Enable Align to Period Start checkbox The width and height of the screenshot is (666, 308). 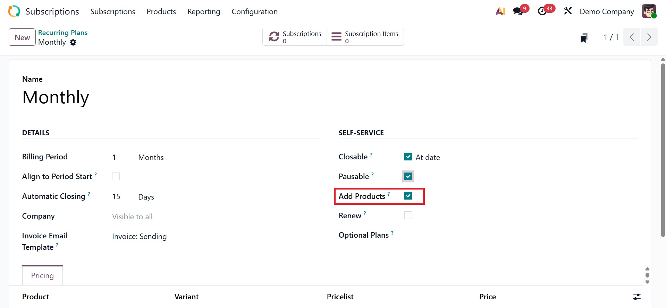pyautogui.click(x=116, y=177)
